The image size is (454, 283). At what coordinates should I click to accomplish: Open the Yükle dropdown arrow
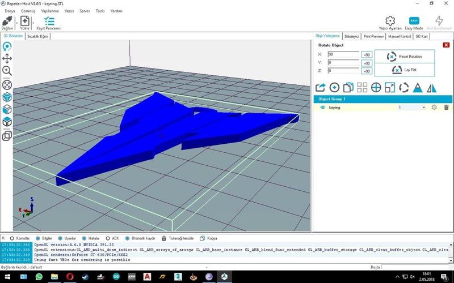pos(33,22)
